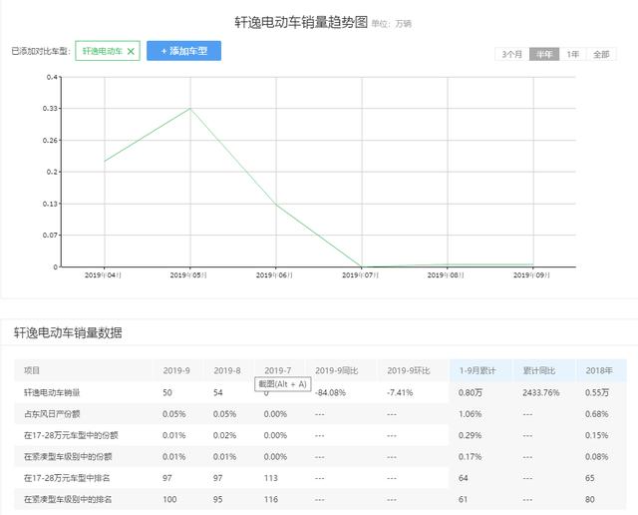Image resolution: width=638 pixels, height=515 pixels.
Task: Click the May 2019 peak point on the chart
Action: [x=190, y=109]
